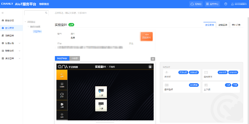Switch to the 数据监测 tab
The width and height of the screenshot is (249, 124).
pos(223,25)
